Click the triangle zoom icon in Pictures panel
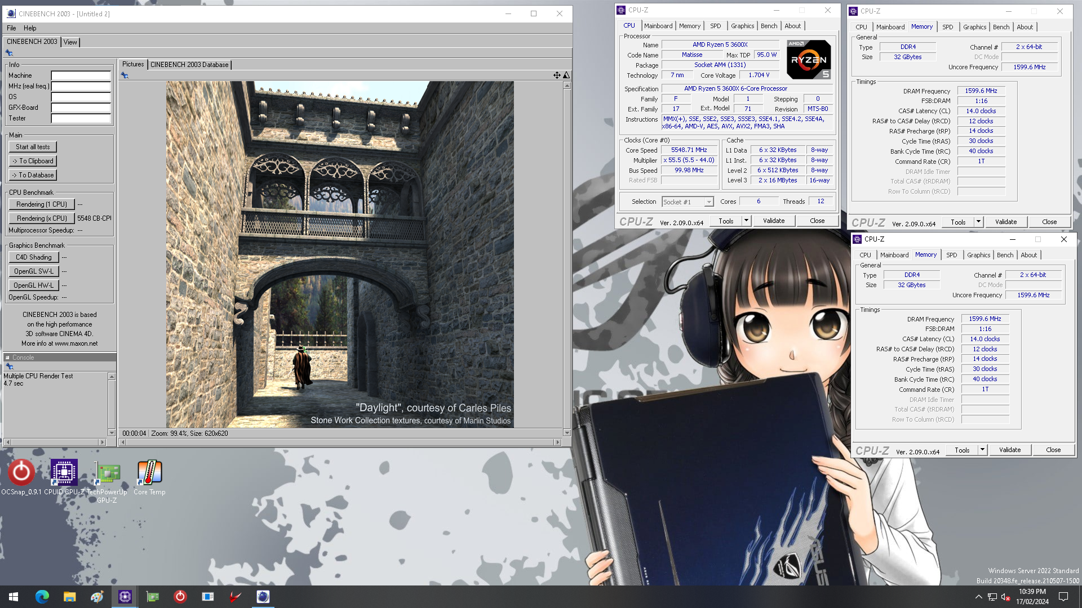 (566, 75)
